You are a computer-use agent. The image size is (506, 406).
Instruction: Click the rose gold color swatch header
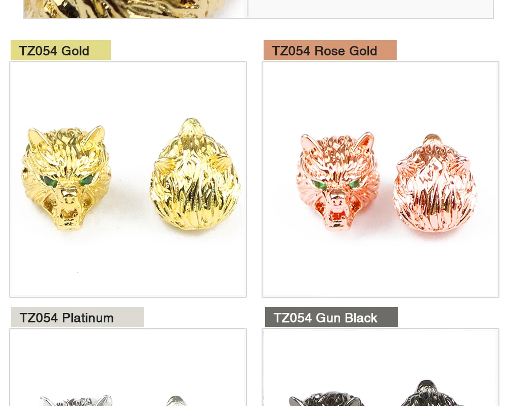[x=330, y=50]
